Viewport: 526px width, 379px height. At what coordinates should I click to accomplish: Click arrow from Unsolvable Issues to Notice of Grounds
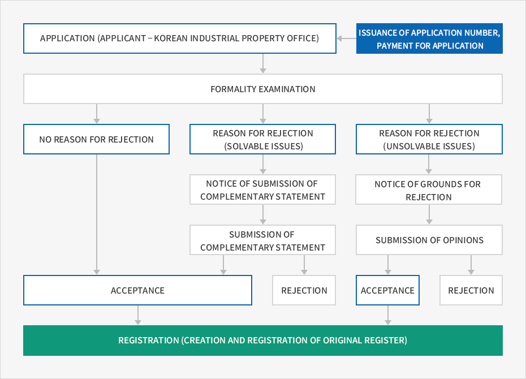pyautogui.click(x=429, y=164)
